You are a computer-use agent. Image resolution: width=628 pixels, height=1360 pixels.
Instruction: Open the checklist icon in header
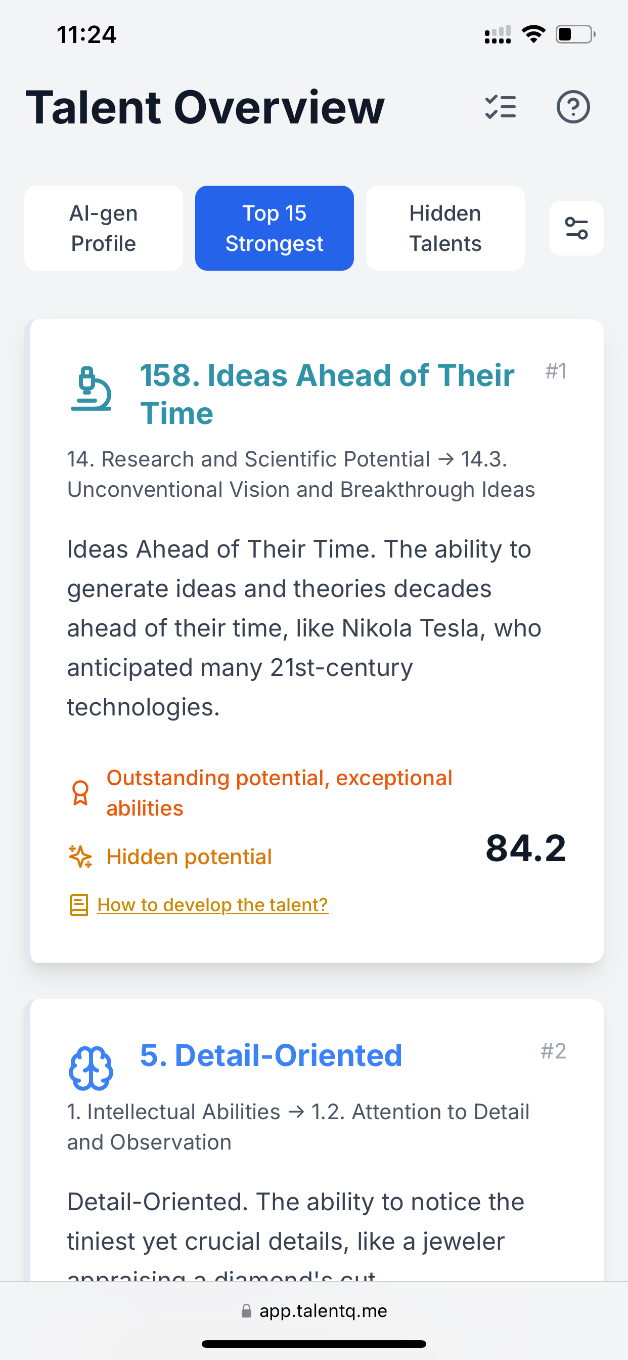click(500, 107)
